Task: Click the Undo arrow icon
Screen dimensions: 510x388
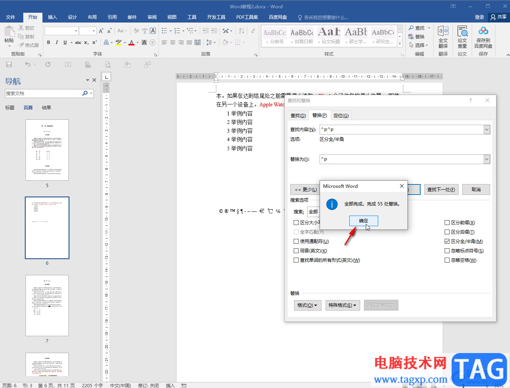Action: tap(28, 65)
